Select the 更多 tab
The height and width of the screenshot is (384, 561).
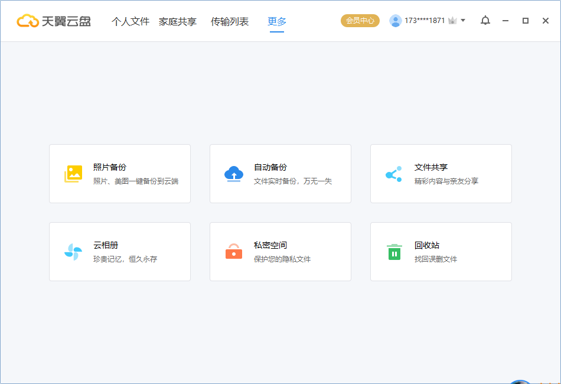(277, 22)
